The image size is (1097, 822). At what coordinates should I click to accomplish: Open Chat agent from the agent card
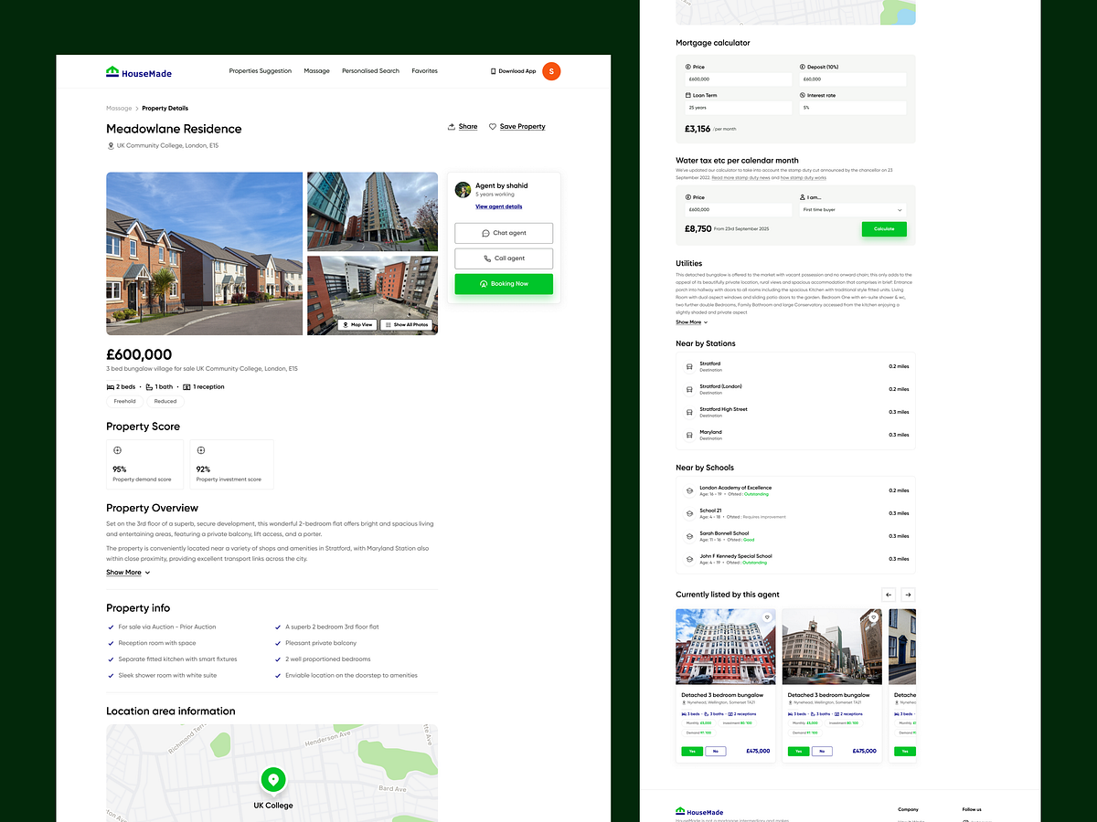503,233
